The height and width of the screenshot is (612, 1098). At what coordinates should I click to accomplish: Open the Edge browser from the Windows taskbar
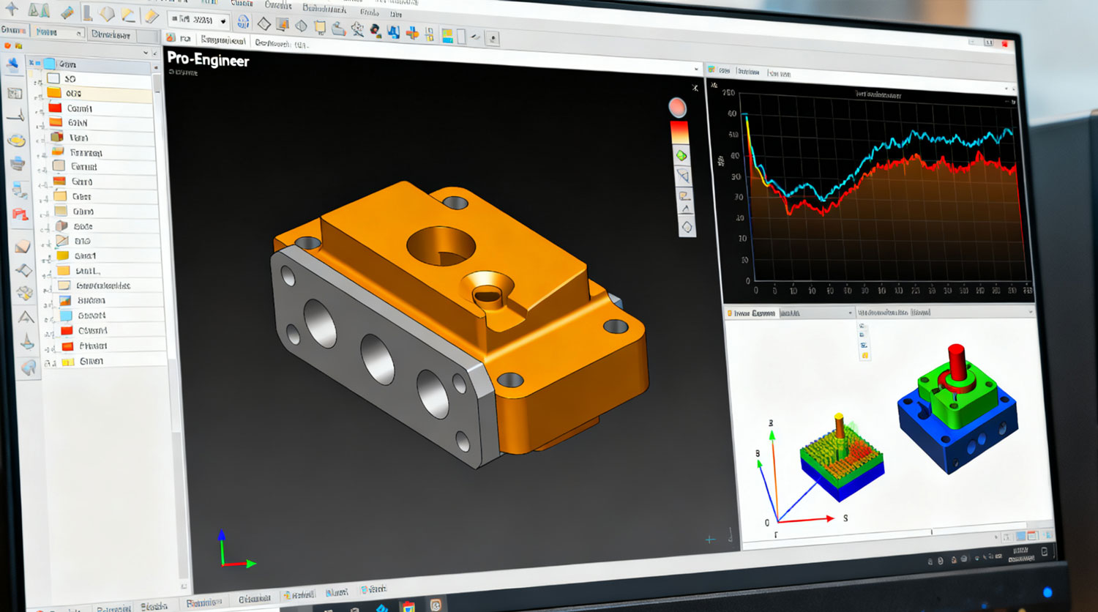(383, 606)
